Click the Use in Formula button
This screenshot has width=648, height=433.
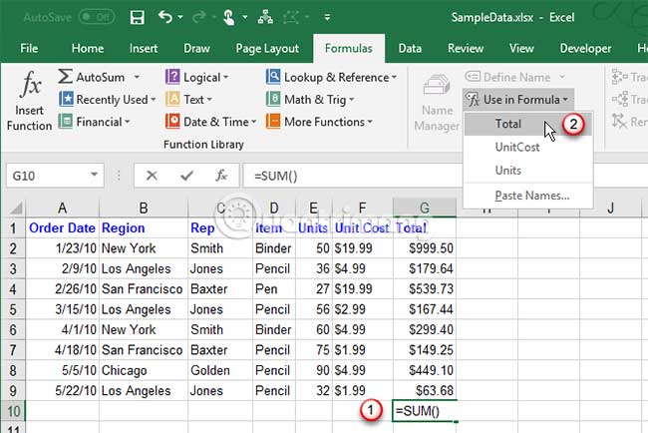click(x=517, y=99)
